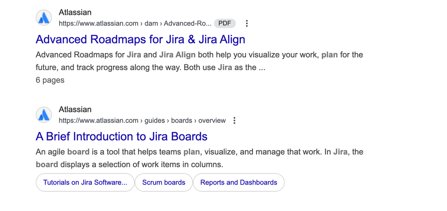This screenshot has width=447, height=211.
Task: Click the Tutorials on Jira Software sitelink chip
Action: click(x=85, y=182)
